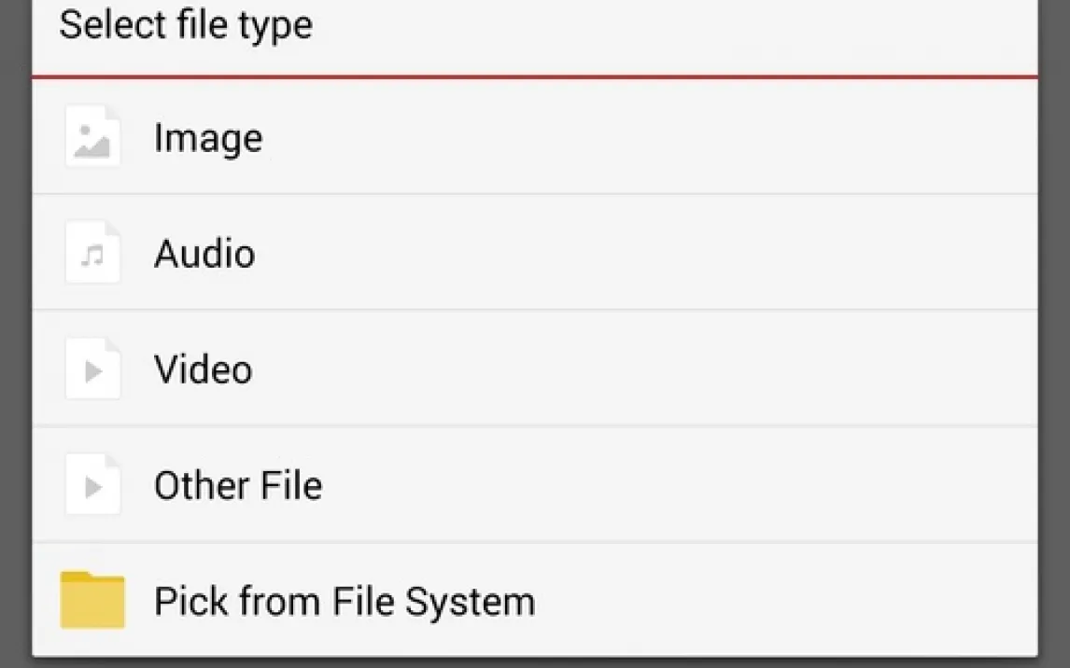The height and width of the screenshot is (668, 1070).
Task: Click empty space right of Video label
Action: pos(654,369)
